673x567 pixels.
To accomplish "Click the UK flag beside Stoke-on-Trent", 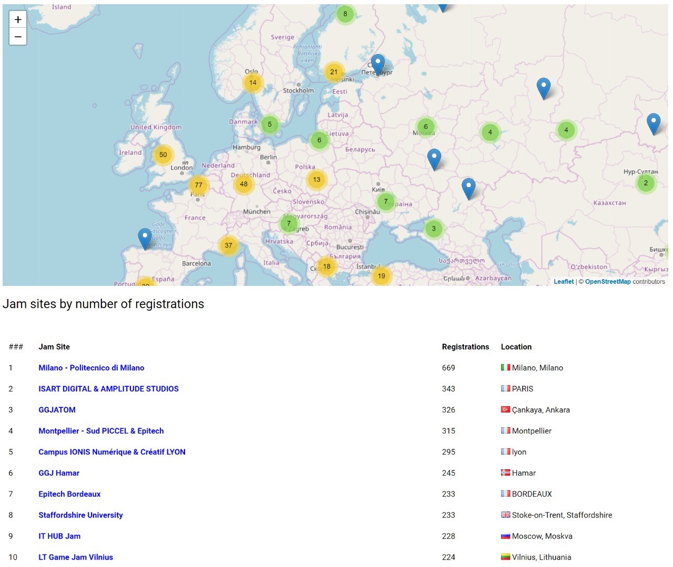I will pyautogui.click(x=505, y=514).
